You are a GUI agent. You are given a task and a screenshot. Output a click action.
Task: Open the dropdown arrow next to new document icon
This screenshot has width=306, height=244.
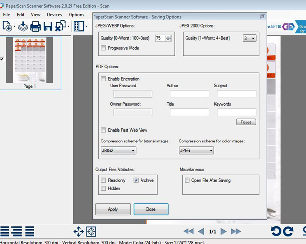(14, 26)
